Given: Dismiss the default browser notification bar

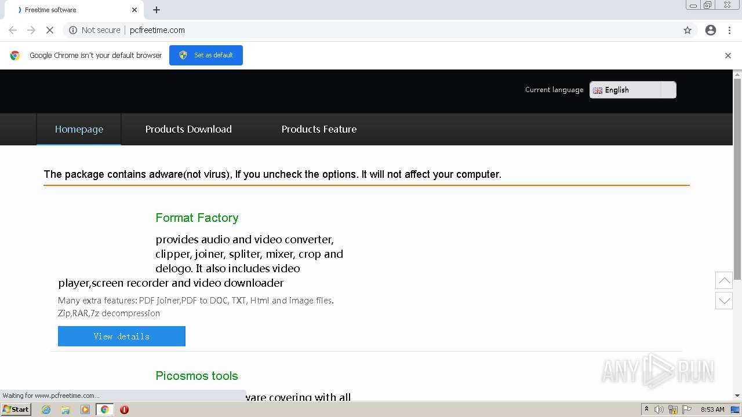Looking at the screenshot, I should [728, 56].
